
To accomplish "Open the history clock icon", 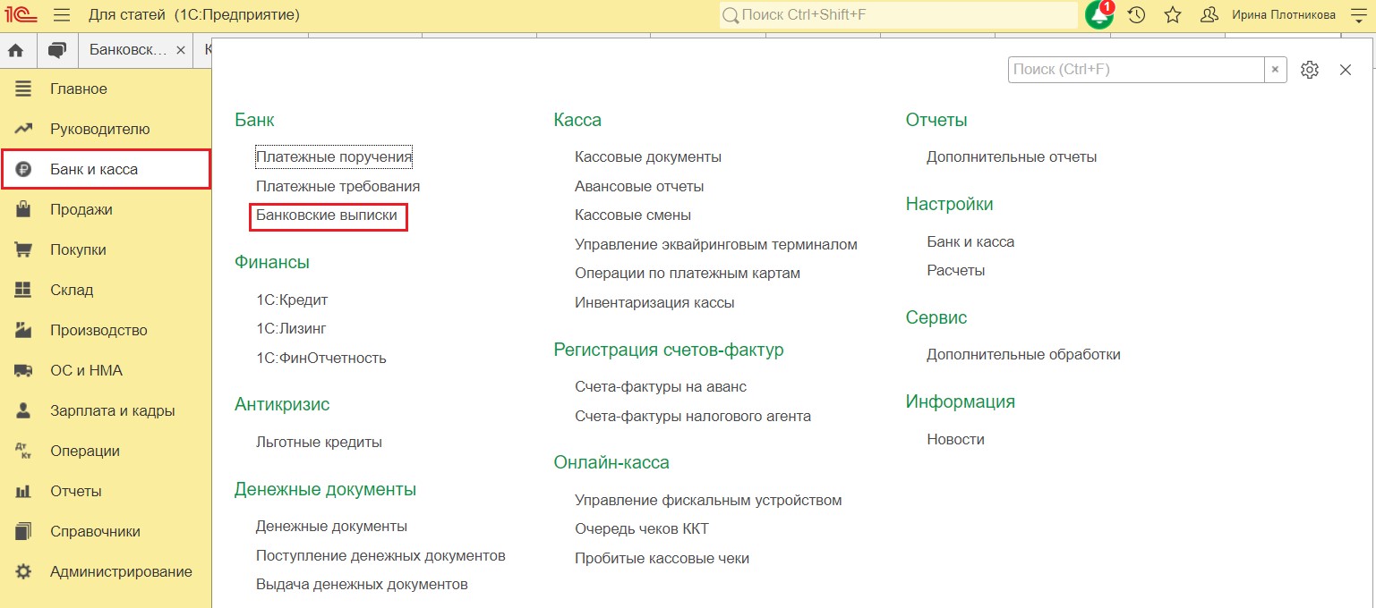I will pos(1136,15).
